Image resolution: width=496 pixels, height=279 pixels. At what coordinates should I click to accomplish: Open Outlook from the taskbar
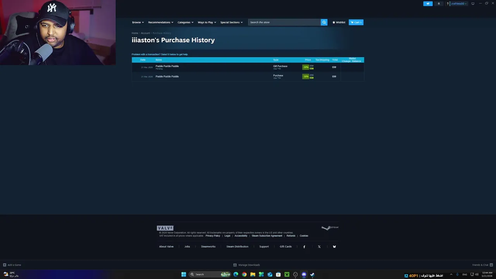coord(270,274)
